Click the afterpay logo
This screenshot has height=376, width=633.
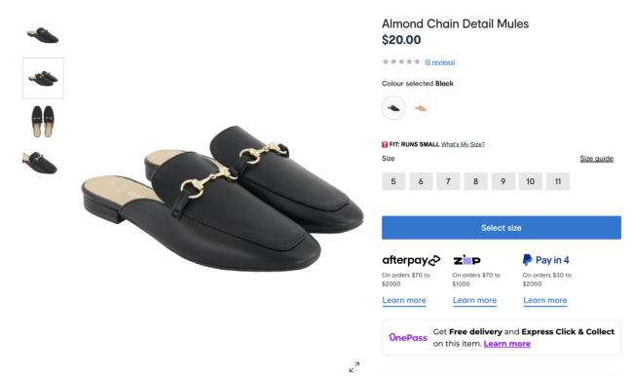411,260
